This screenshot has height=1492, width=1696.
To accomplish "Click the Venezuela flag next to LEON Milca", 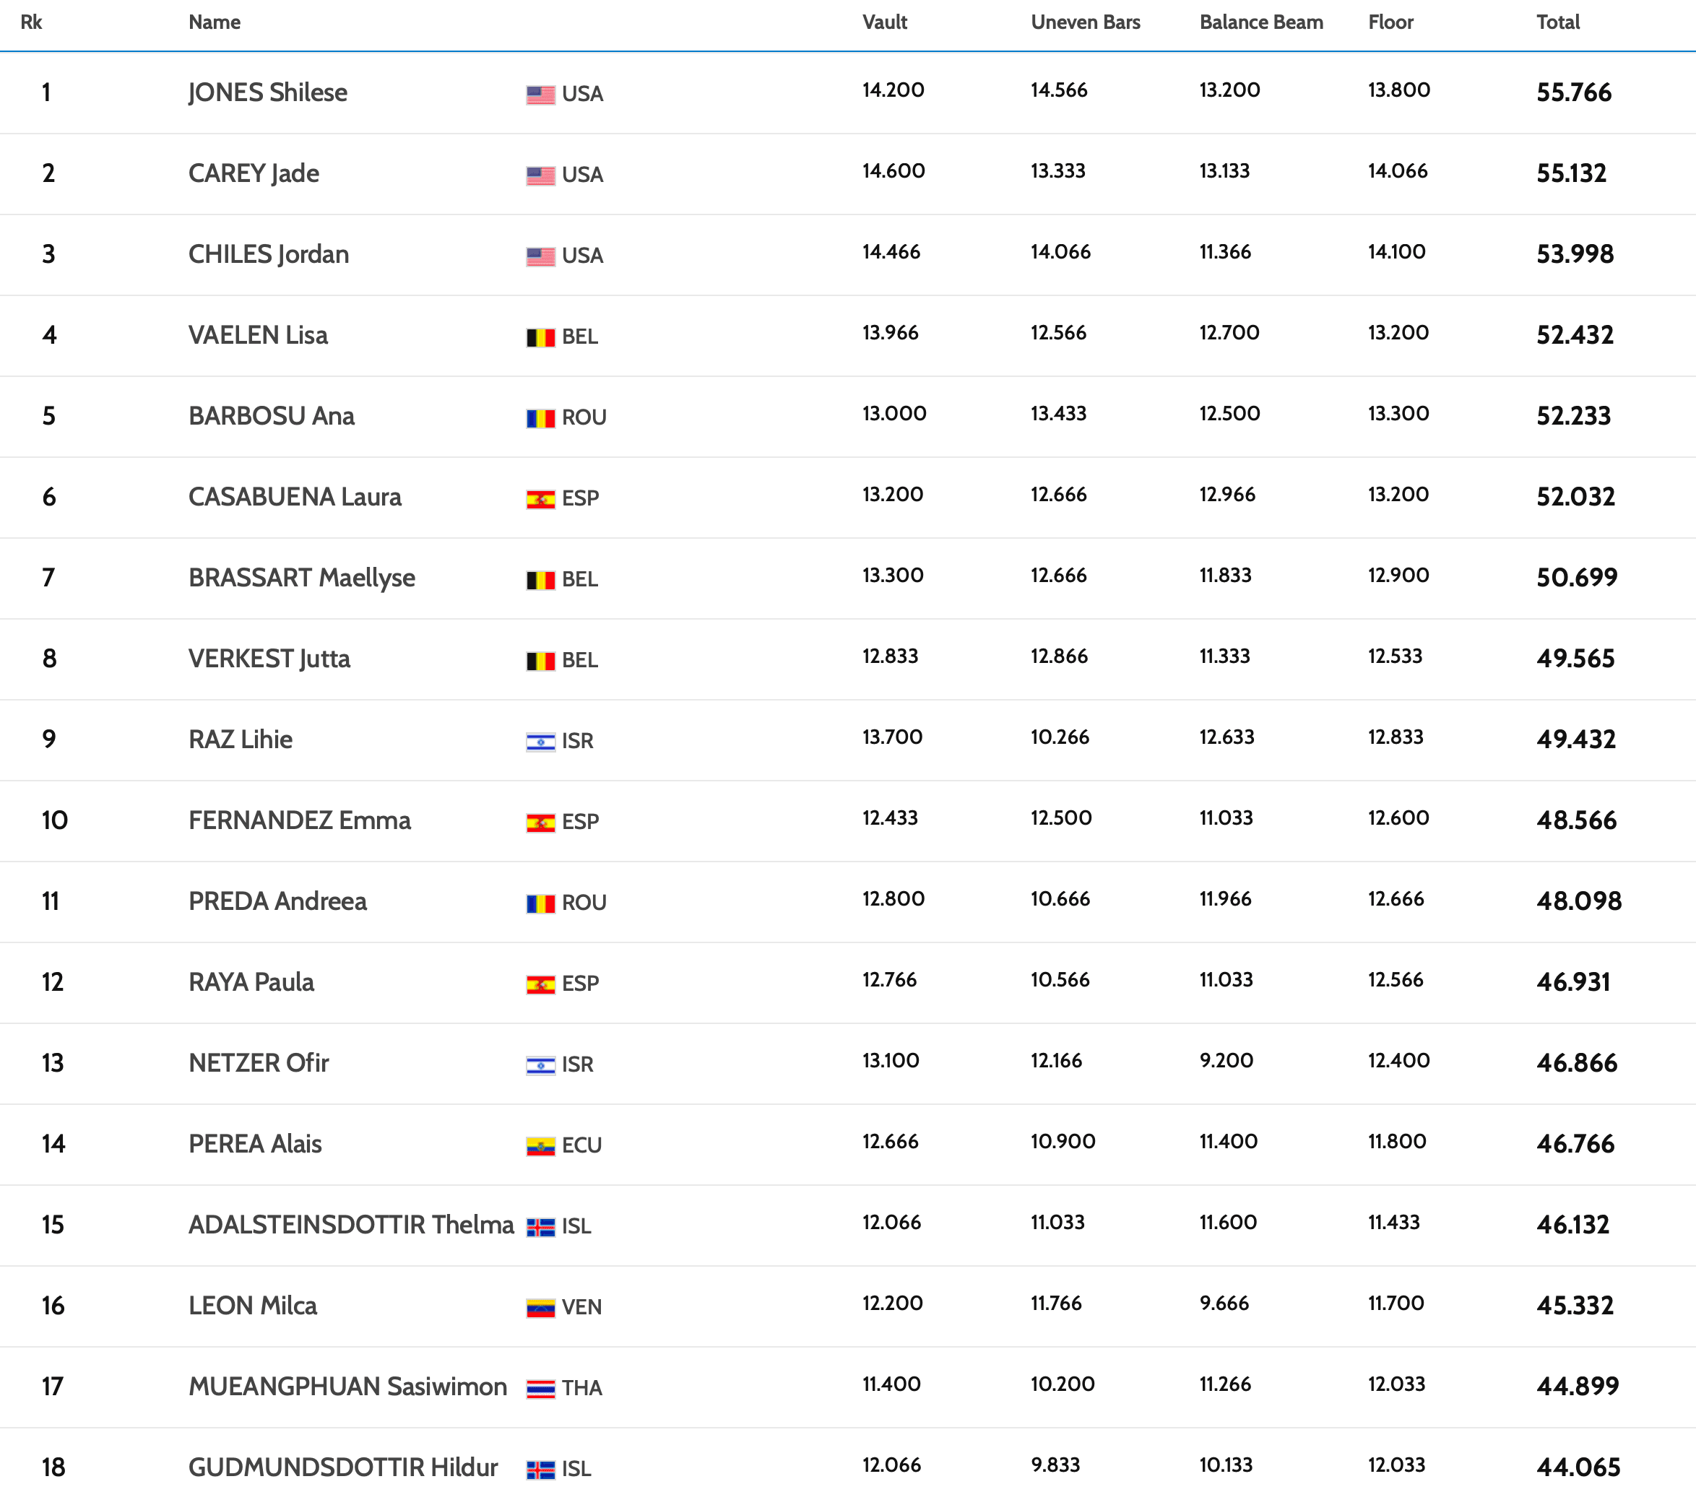I will point(540,1308).
